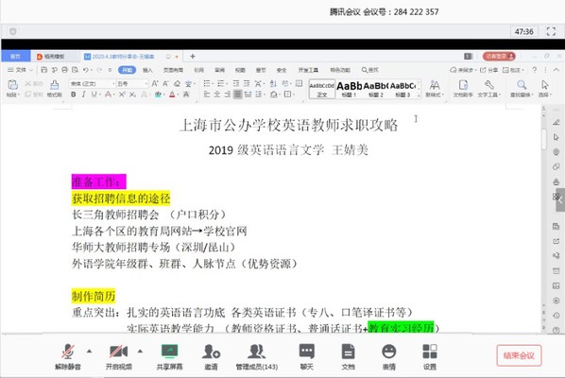Open the 表情 emoji reactions

389,356
